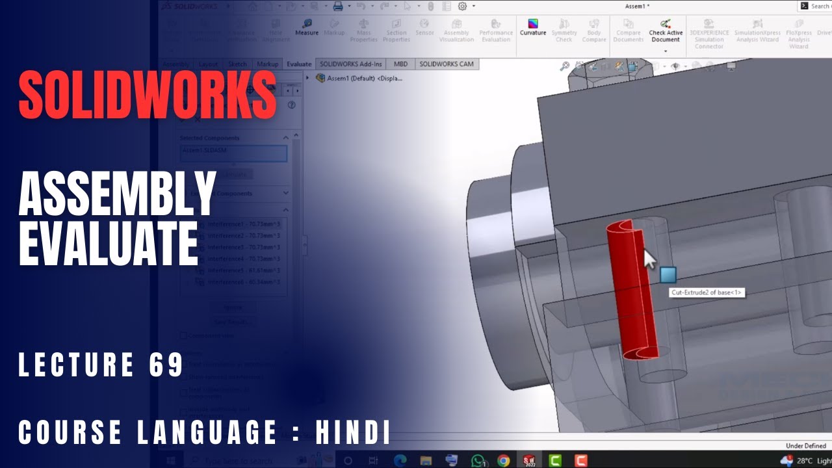Switch to the Evaluate tab
The height and width of the screenshot is (468, 832).
tap(299, 64)
